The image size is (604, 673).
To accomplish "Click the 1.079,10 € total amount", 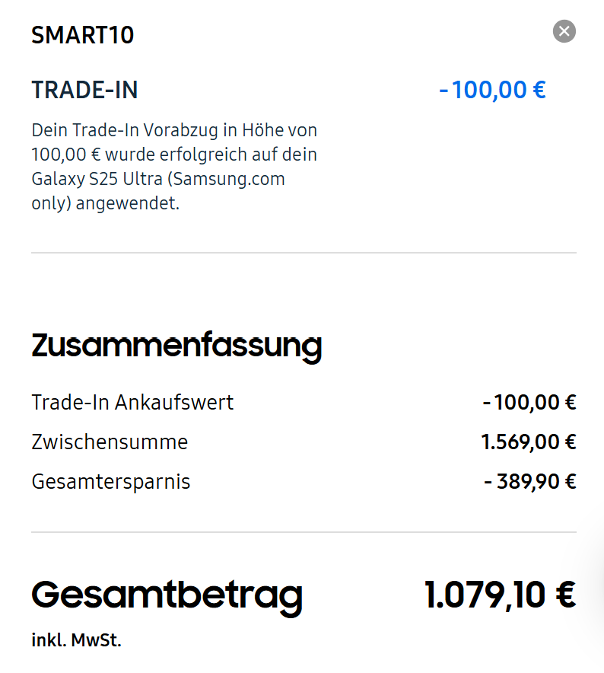I will point(500,595).
